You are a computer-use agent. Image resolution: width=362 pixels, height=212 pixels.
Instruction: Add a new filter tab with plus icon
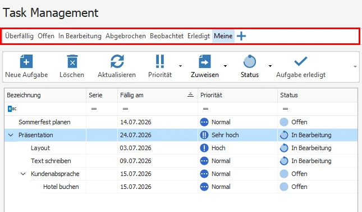coord(241,36)
